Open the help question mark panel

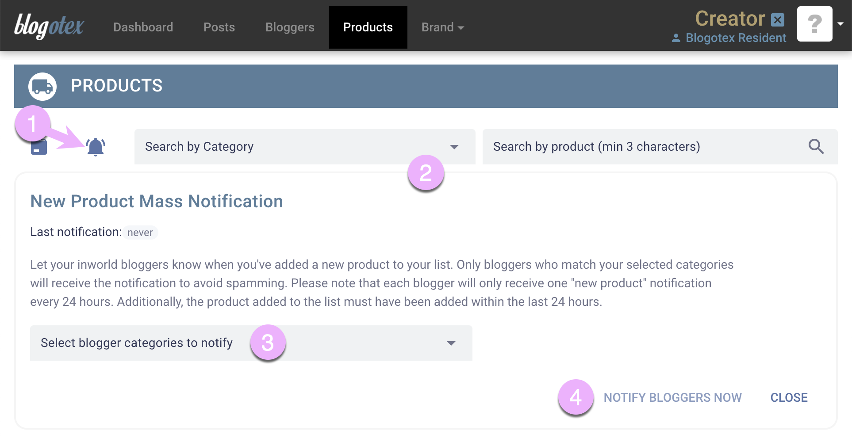[814, 24]
